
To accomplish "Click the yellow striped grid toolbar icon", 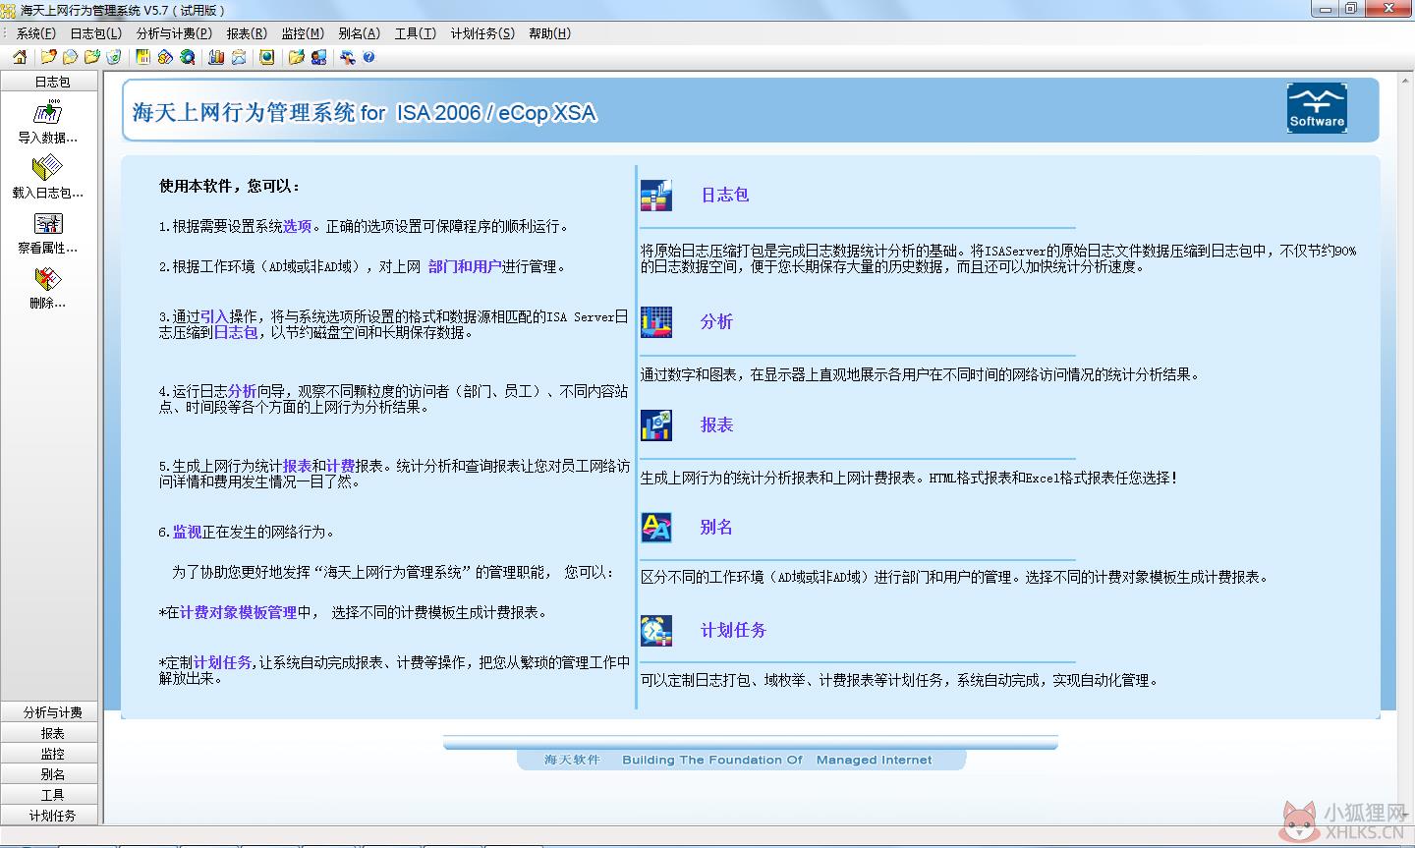I will pos(143,57).
